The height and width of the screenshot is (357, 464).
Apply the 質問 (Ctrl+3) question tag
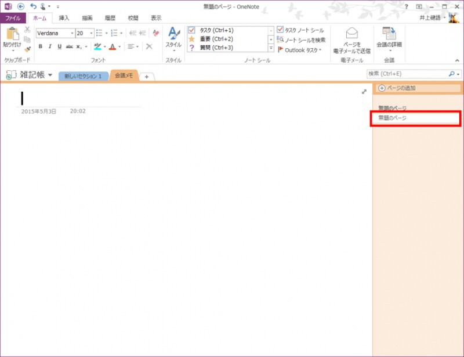[229, 48]
